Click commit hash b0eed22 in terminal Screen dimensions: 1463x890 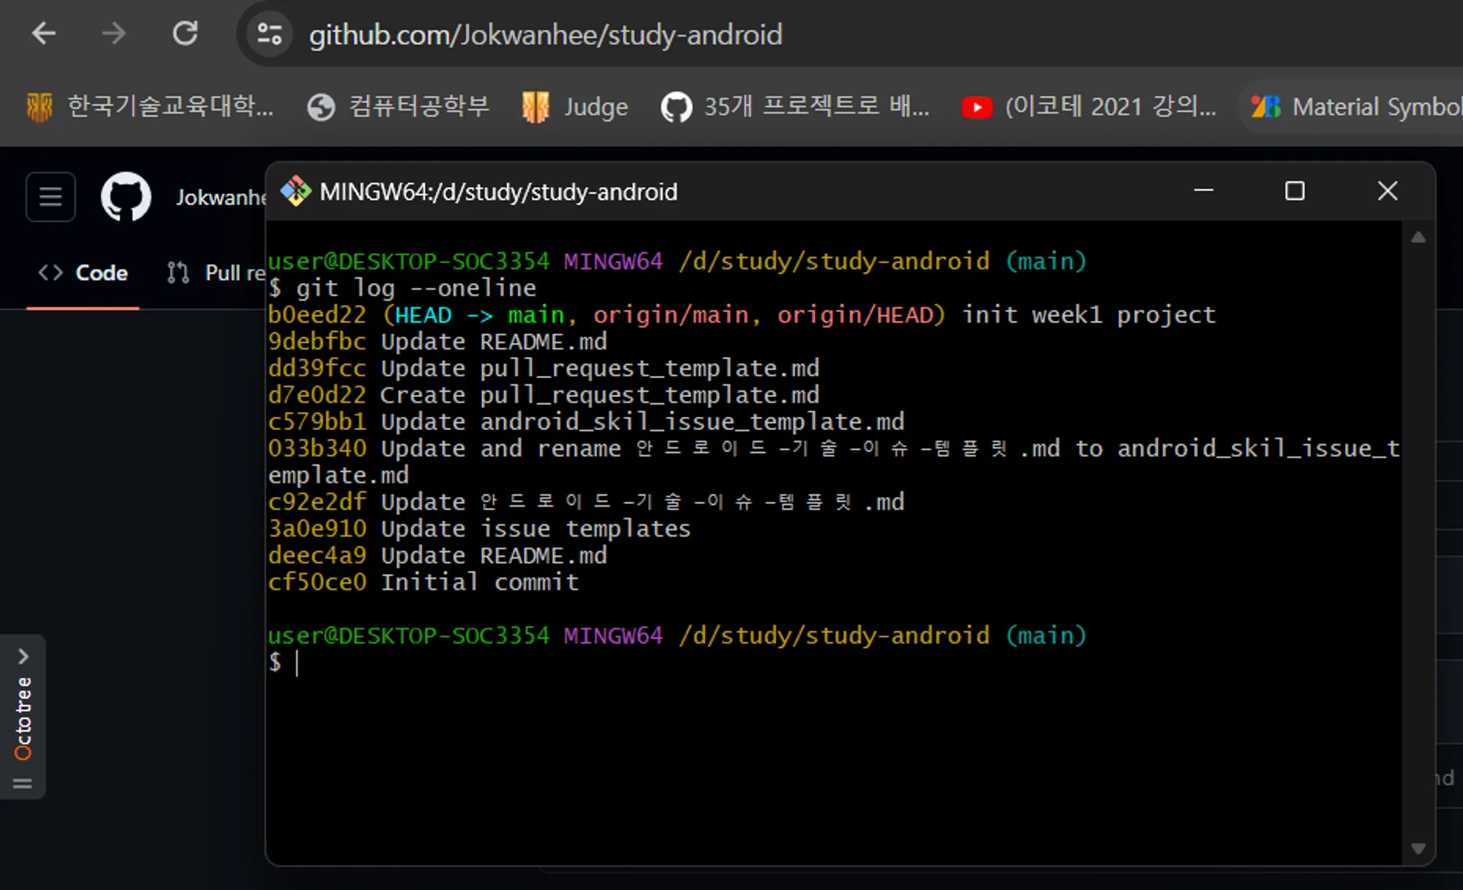pyautogui.click(x=317, y=314)
